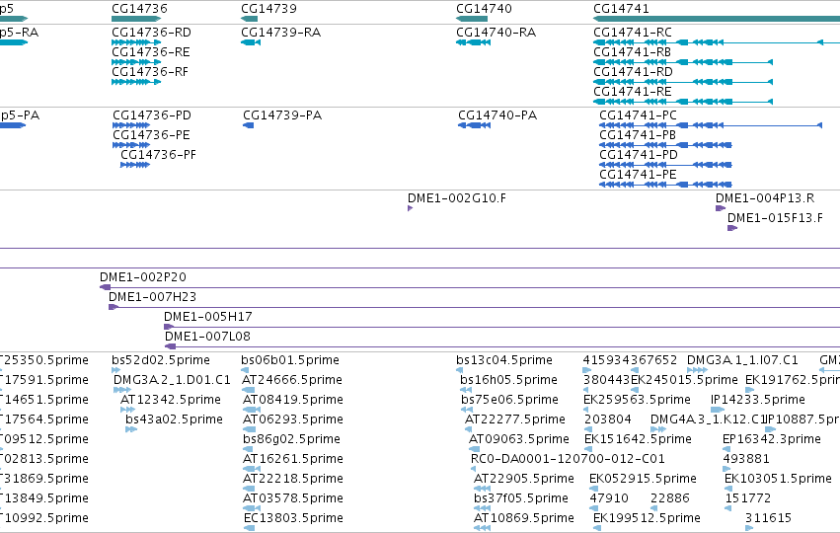Image resolution: width=840 pixels, height=533 pixels.
Task: Select the bs16h05.5prime EST label
Action: [509, 380]
